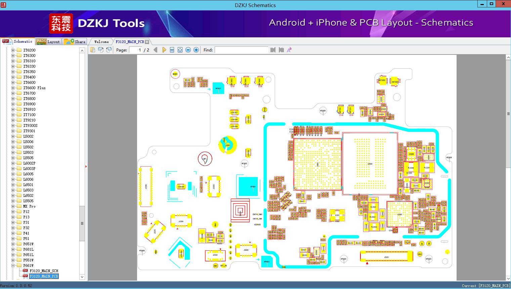511x289 pixels.
Task: Fit the whole page in view
Action: [x=180, y=50]
